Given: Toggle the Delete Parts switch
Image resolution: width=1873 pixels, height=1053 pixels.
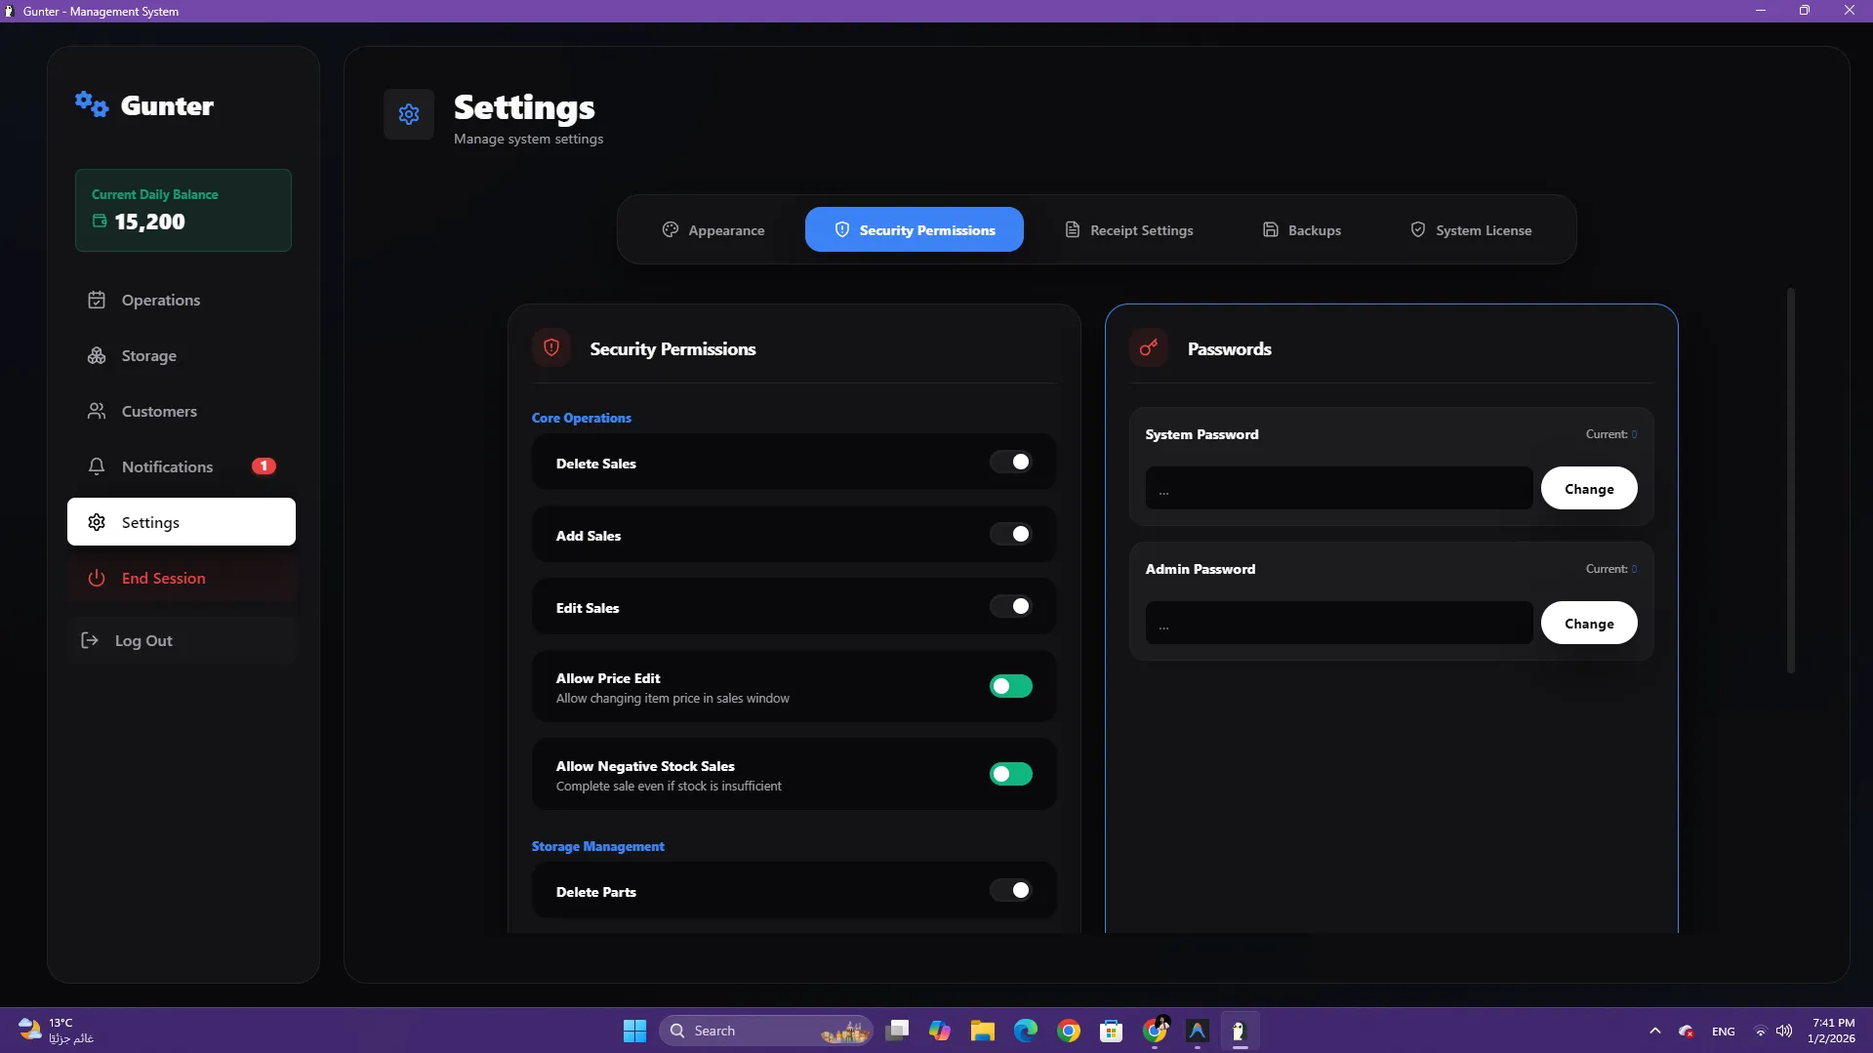Looking at the screenshot, I should (1011, 890).
